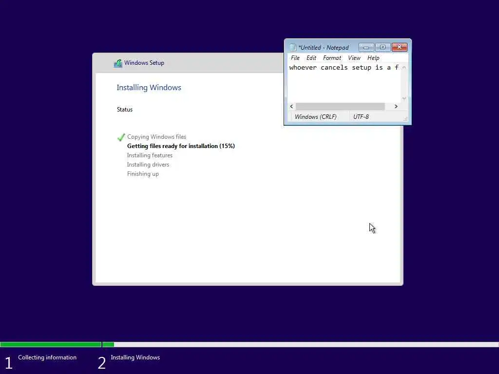Maximize the Notepad window
Viewport: 499px width, 374px height.
click(x=383, y=47)
